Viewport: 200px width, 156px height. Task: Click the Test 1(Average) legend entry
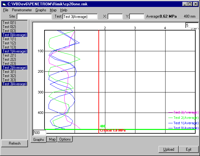[x=183, y=123]
